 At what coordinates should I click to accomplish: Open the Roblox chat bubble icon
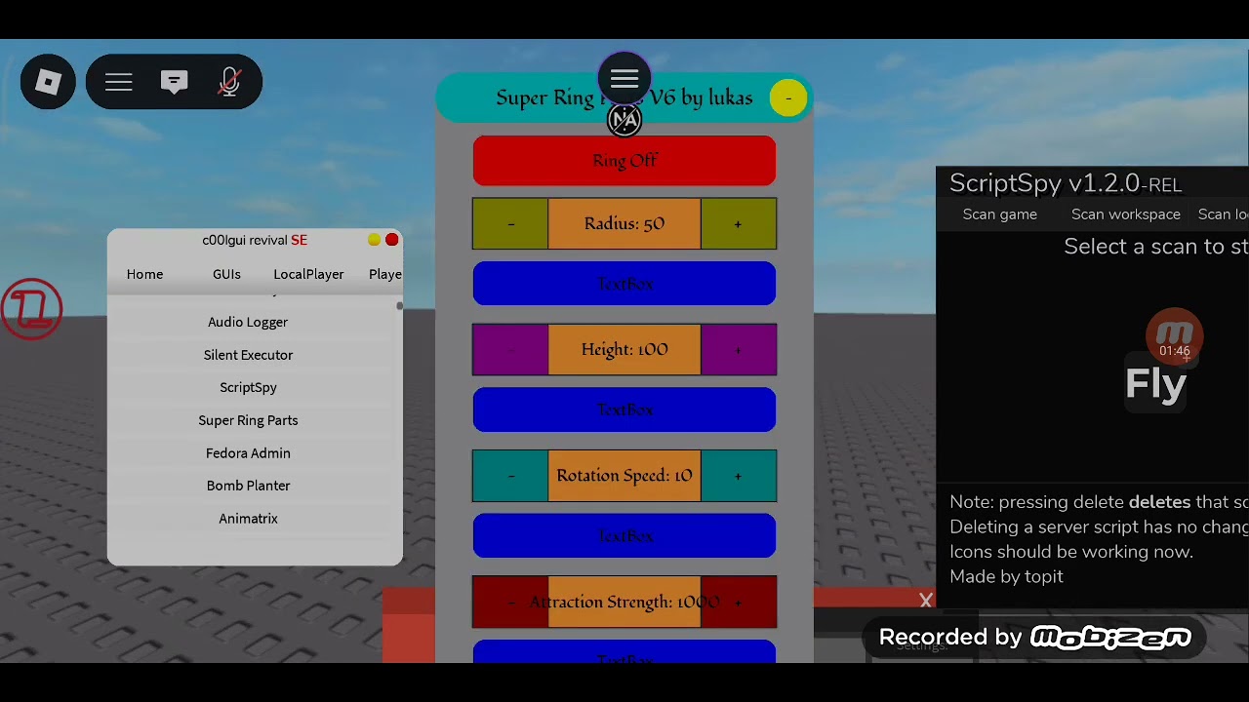pos(175,83)
